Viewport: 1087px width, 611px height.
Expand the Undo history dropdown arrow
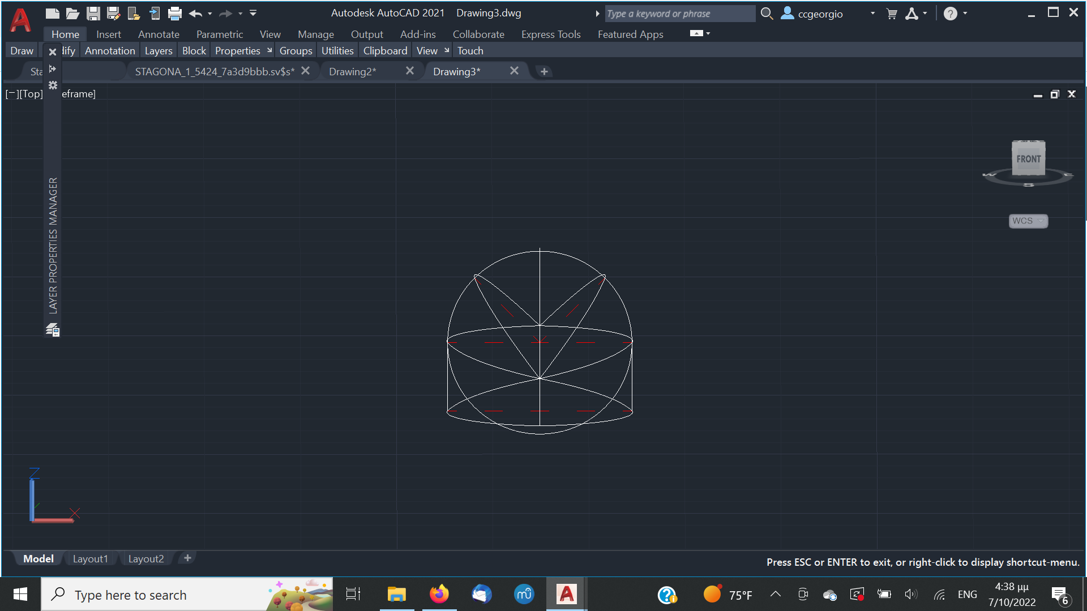point(210,14)
